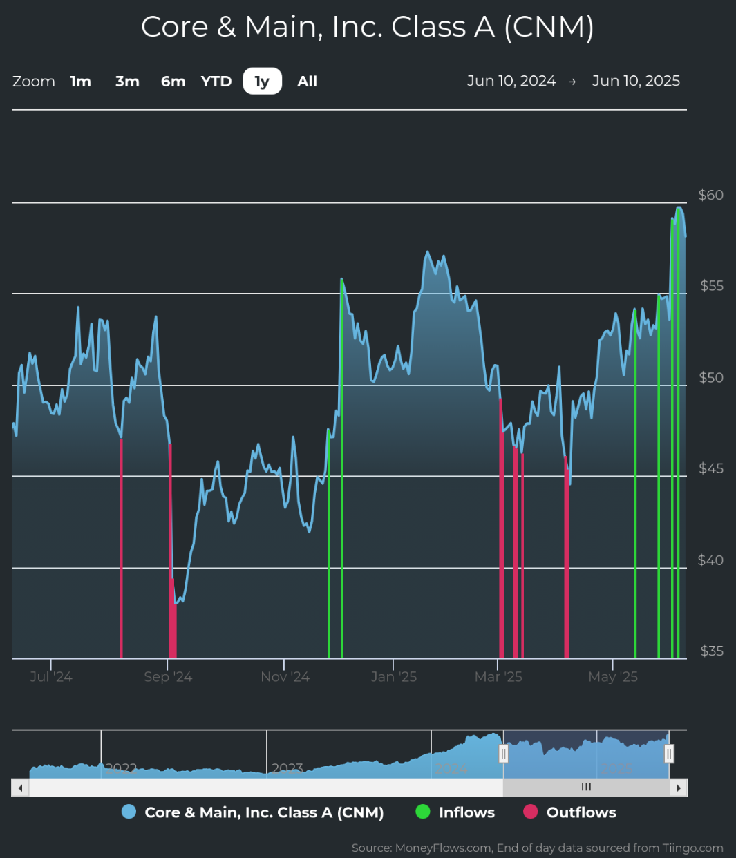This screenshot has height=858, width=736.
Task: Show All time zoom range
Action: pyautogui.click(x=308, y=82)
